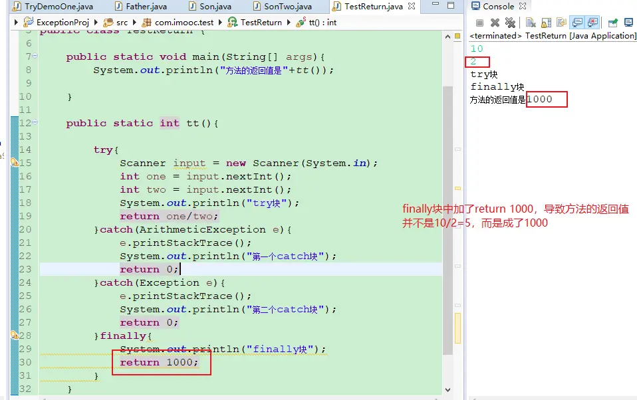Expand the breadcrumb arrow before TestReturn
This screenshot has width=637, height=400.
coord(220,23)
